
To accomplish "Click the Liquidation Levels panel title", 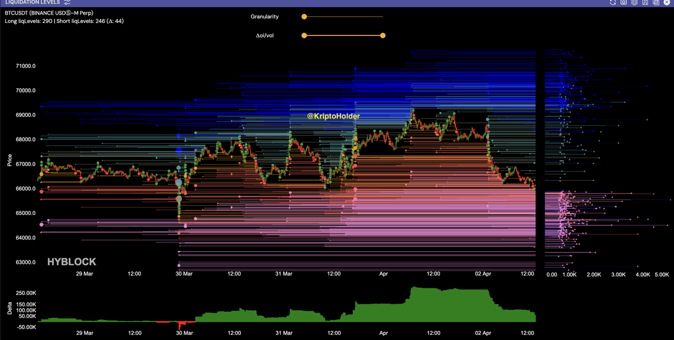I will [33, 2].
